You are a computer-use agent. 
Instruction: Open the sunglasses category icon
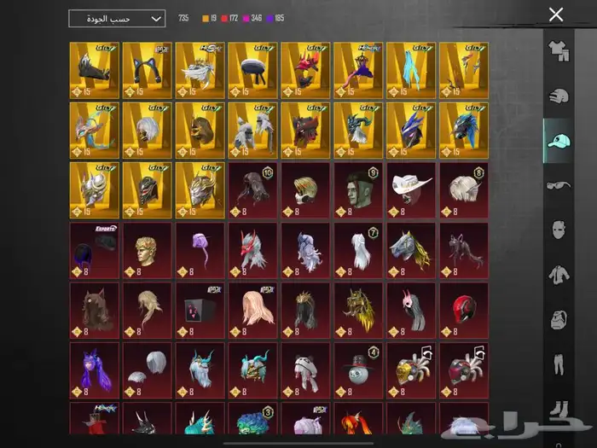(559, 185)
